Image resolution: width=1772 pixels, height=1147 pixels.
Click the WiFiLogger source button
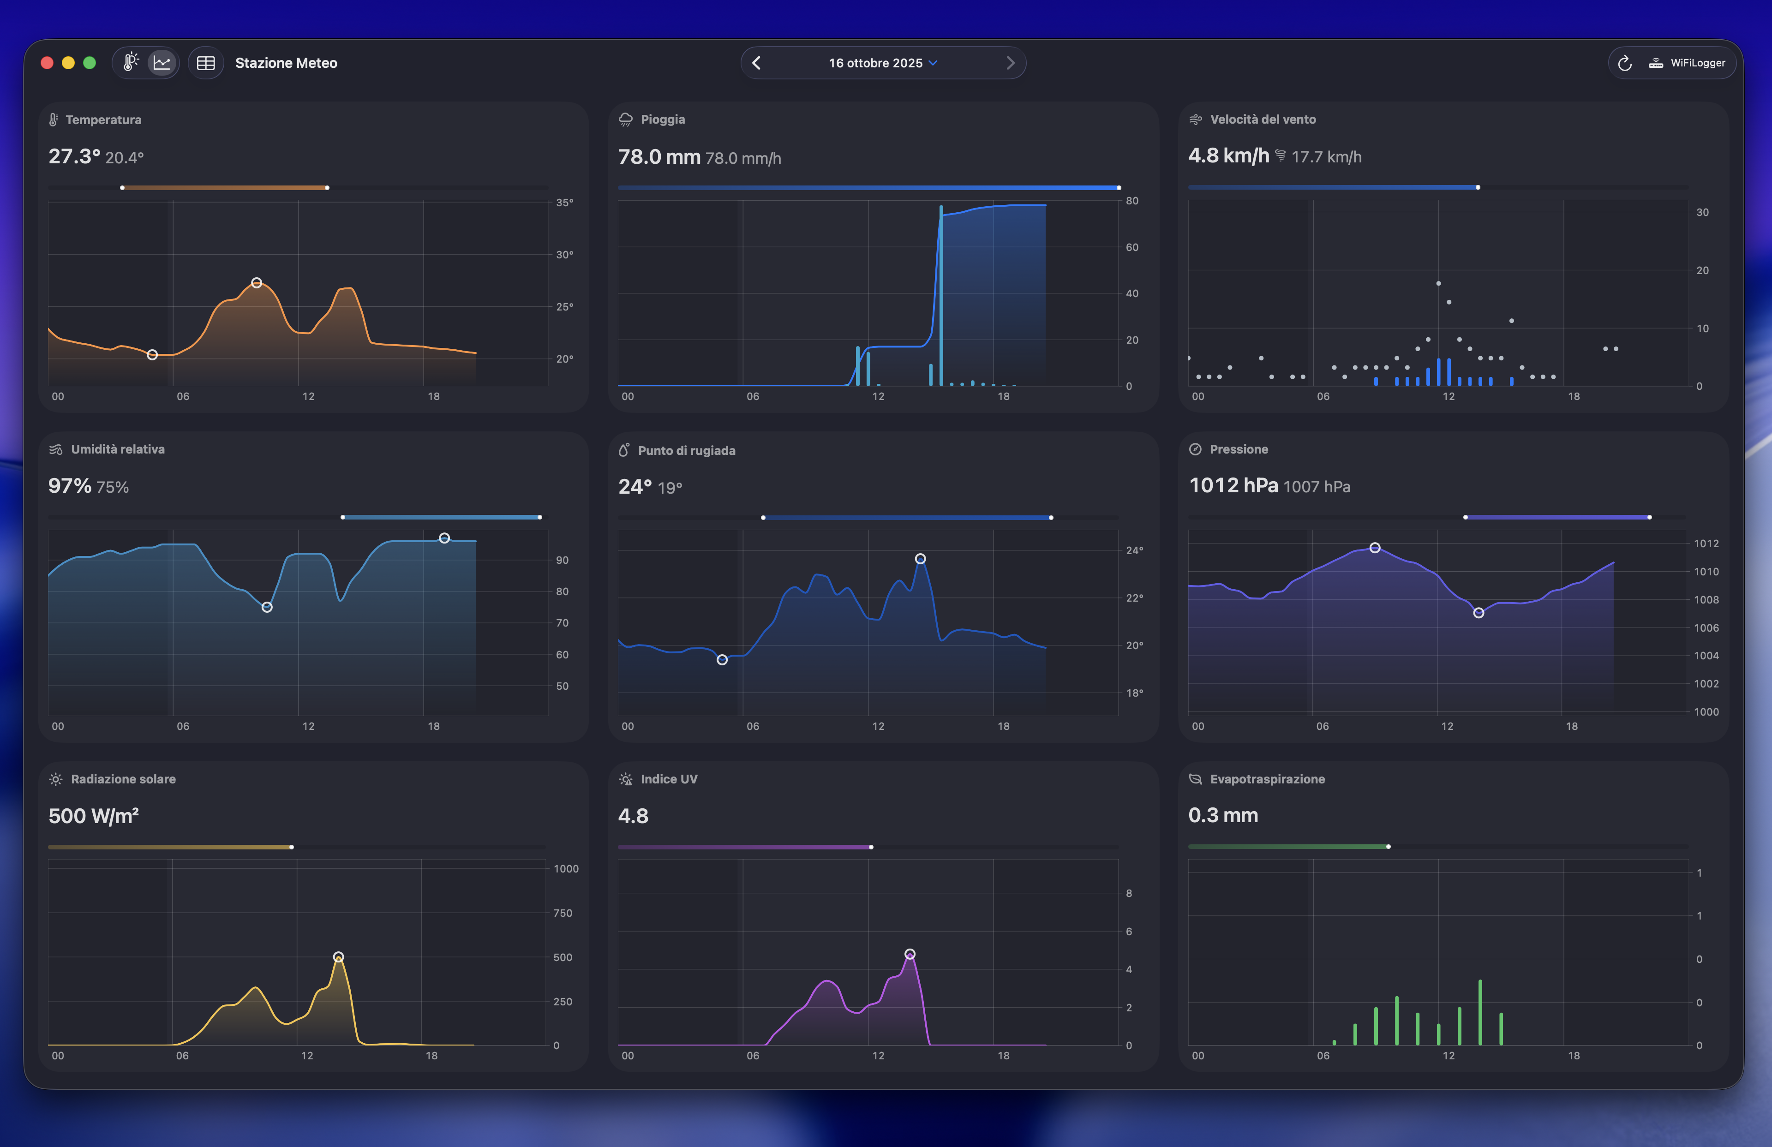point(1688,63)
